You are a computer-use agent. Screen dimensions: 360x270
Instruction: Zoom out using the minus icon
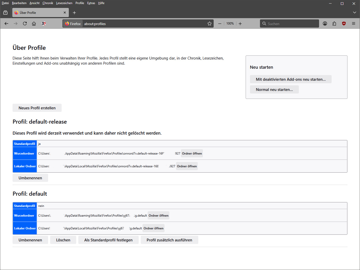point(220,24)
